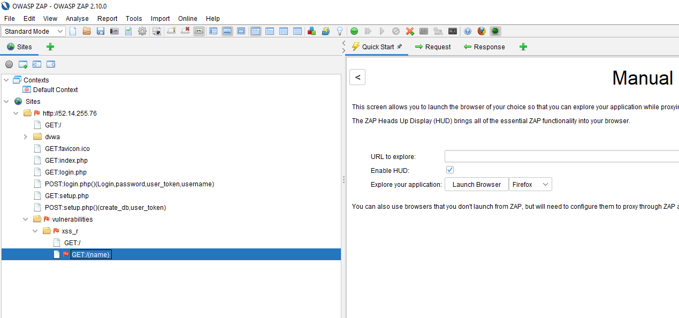Open the Report menu
679x318 pixels.
click(107, 18)
